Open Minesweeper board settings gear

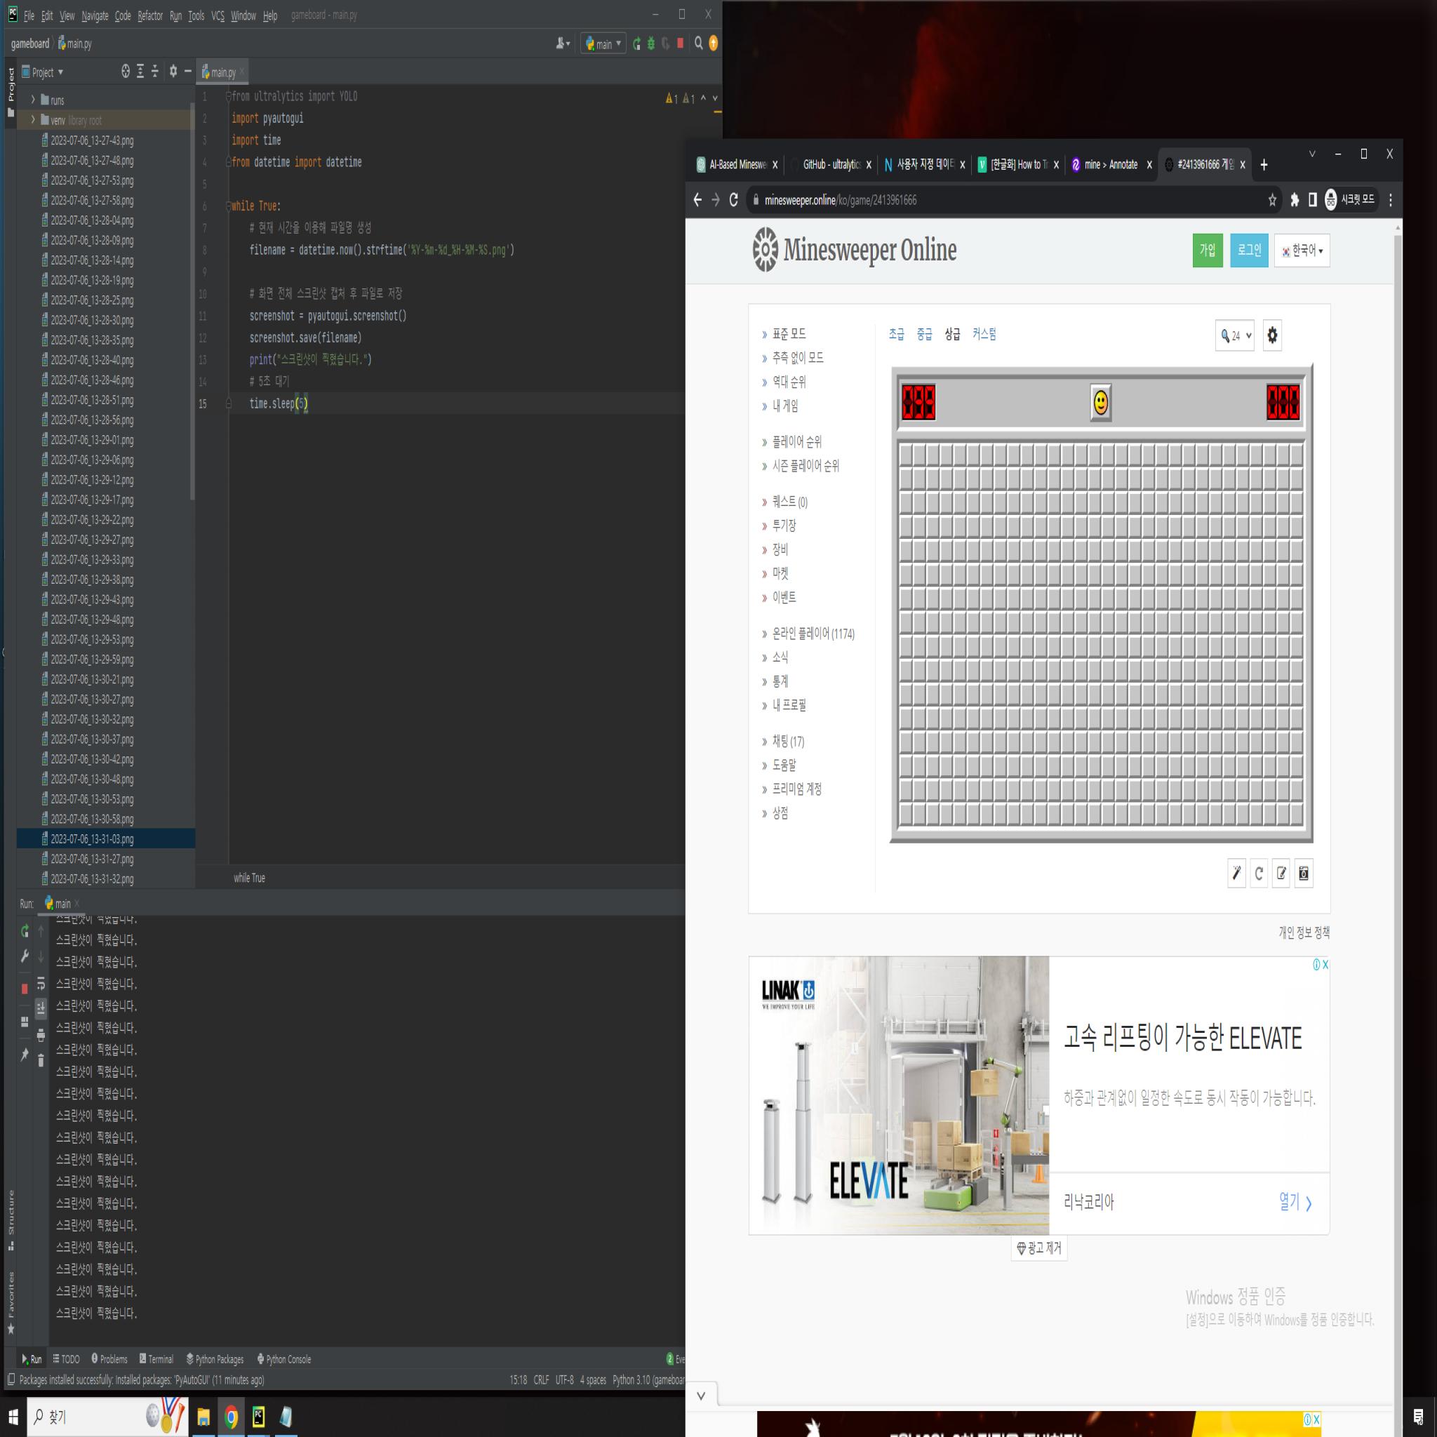(1272, 335)
